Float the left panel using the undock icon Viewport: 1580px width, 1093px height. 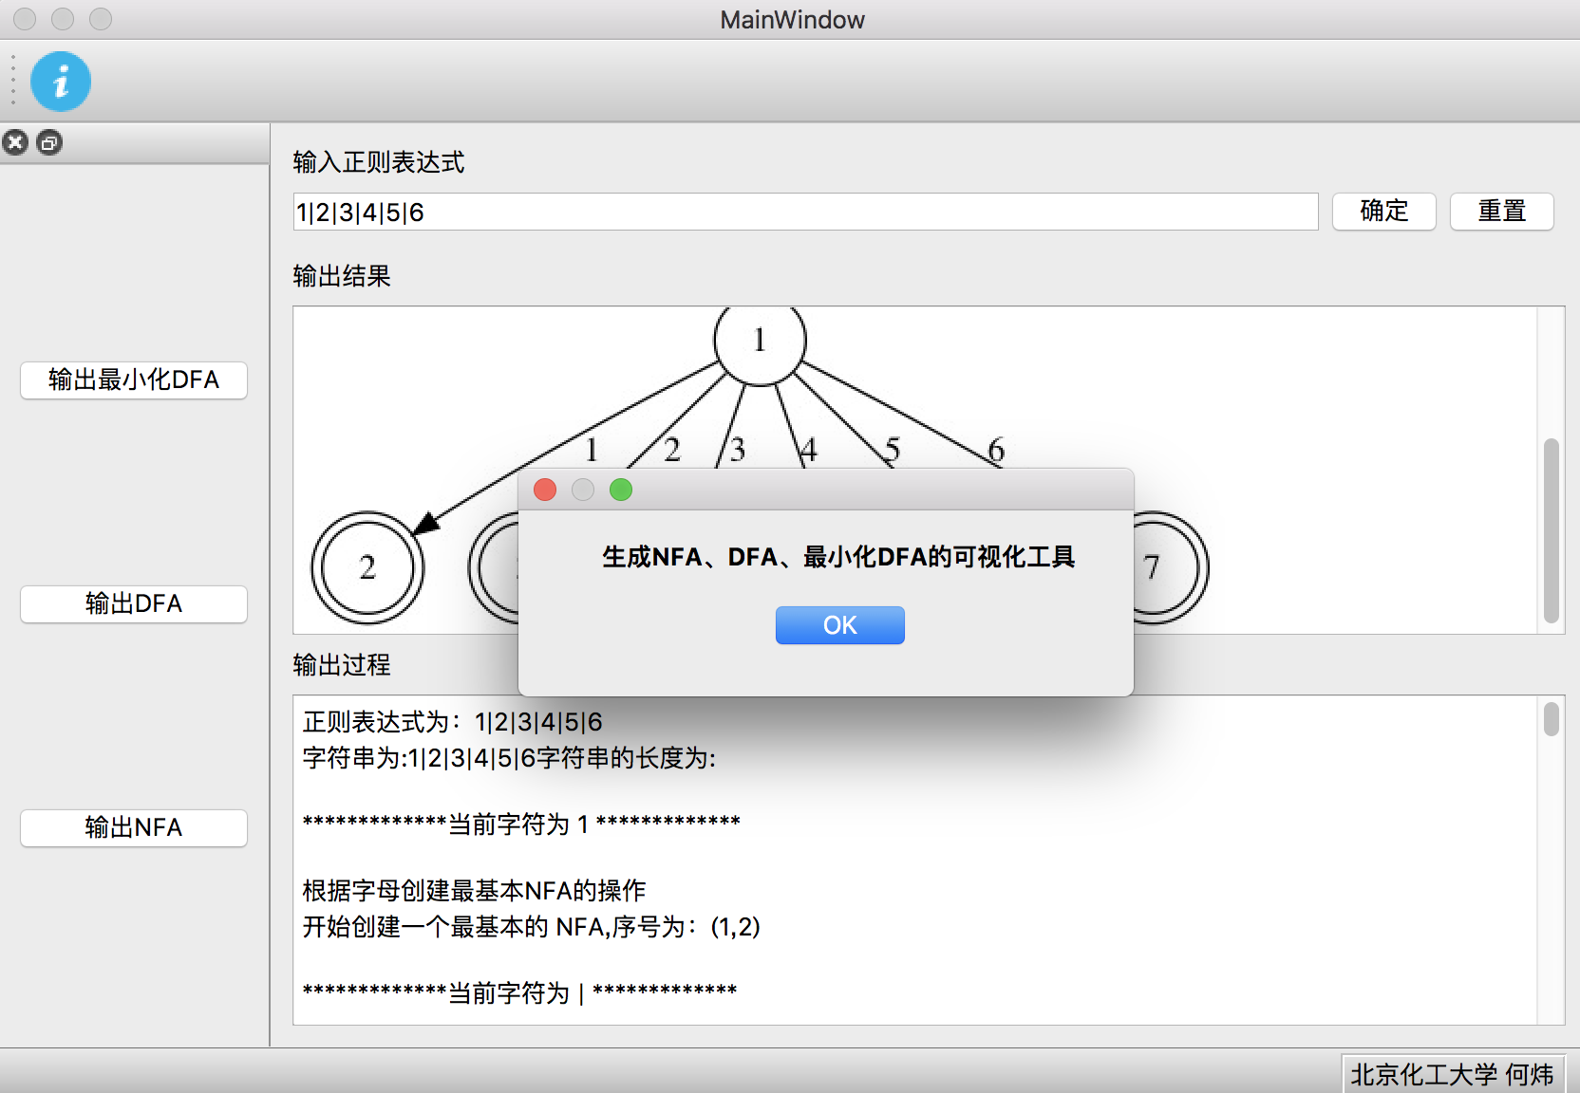48,142
